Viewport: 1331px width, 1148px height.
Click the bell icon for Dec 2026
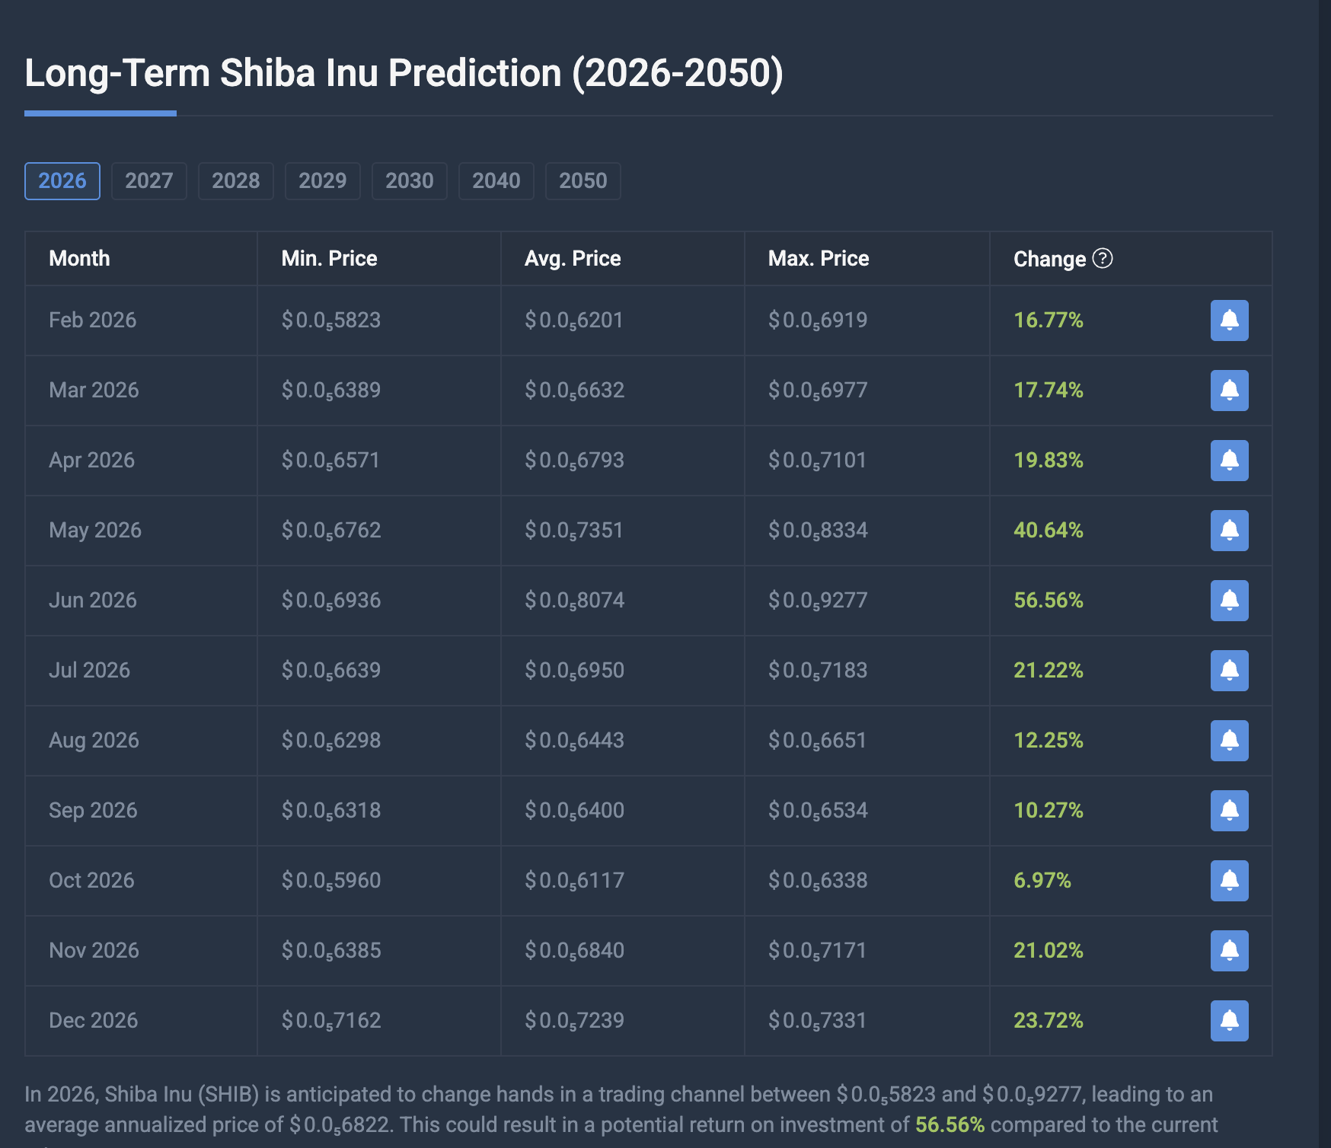click(1229, 1021)
